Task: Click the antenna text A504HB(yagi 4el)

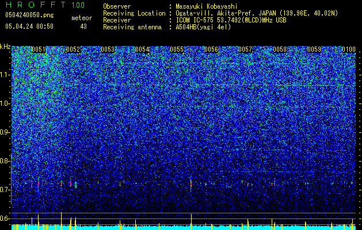Action: point(203,27)
